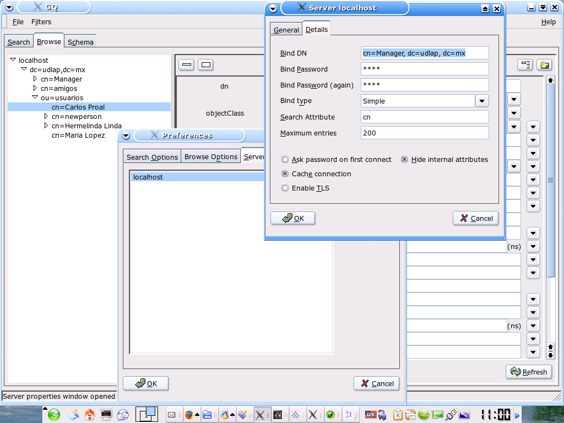Collapse the ou=usuarios tree node
This screenshot has width=564, height=423.
35,98
